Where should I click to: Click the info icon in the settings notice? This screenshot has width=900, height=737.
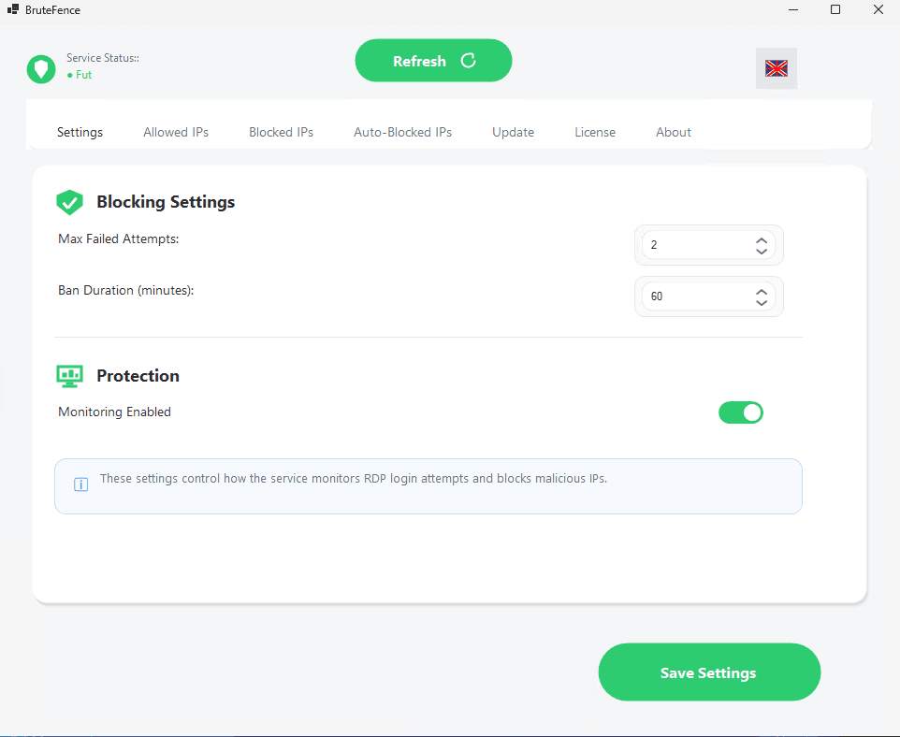tap(81, 484)
